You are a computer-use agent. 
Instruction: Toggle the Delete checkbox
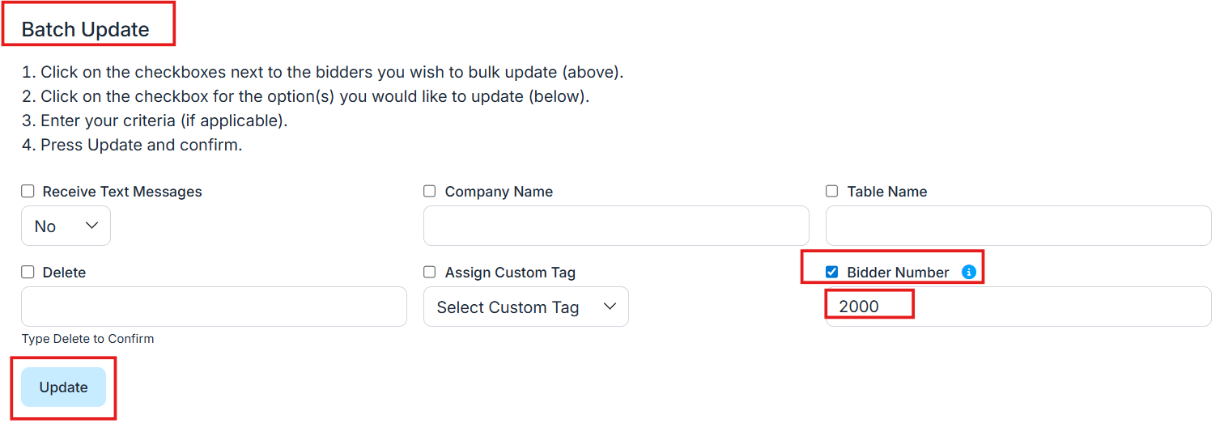28,273
